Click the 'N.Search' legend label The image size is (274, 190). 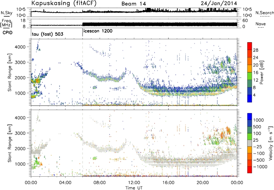pyautogui.click(x=264, y=13)
